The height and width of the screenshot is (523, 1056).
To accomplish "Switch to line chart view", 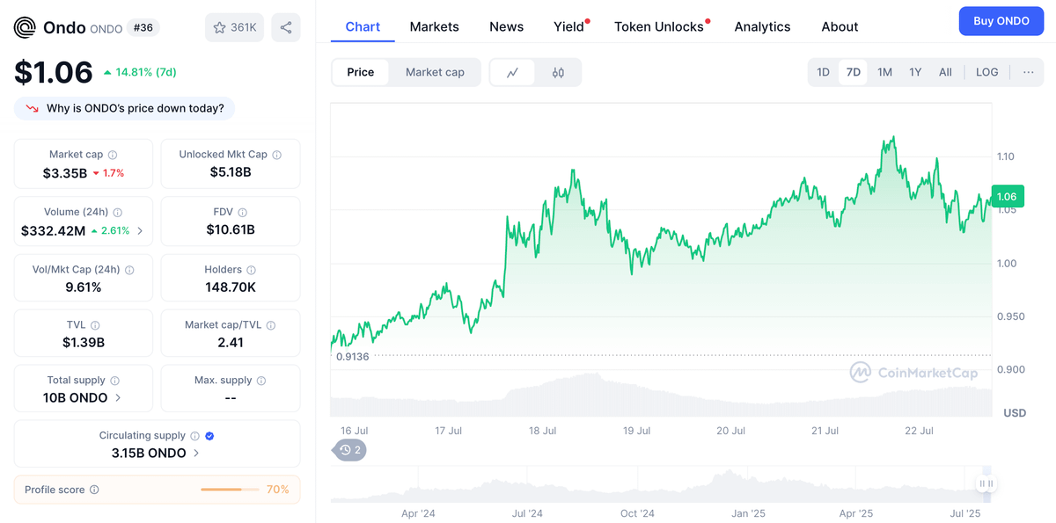I will 512,73.
